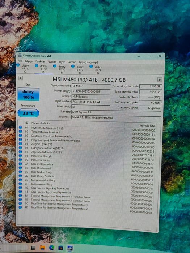Click status icon for Ilość Uruchomień
190x253 pixels.
click(x=20, y=168)
